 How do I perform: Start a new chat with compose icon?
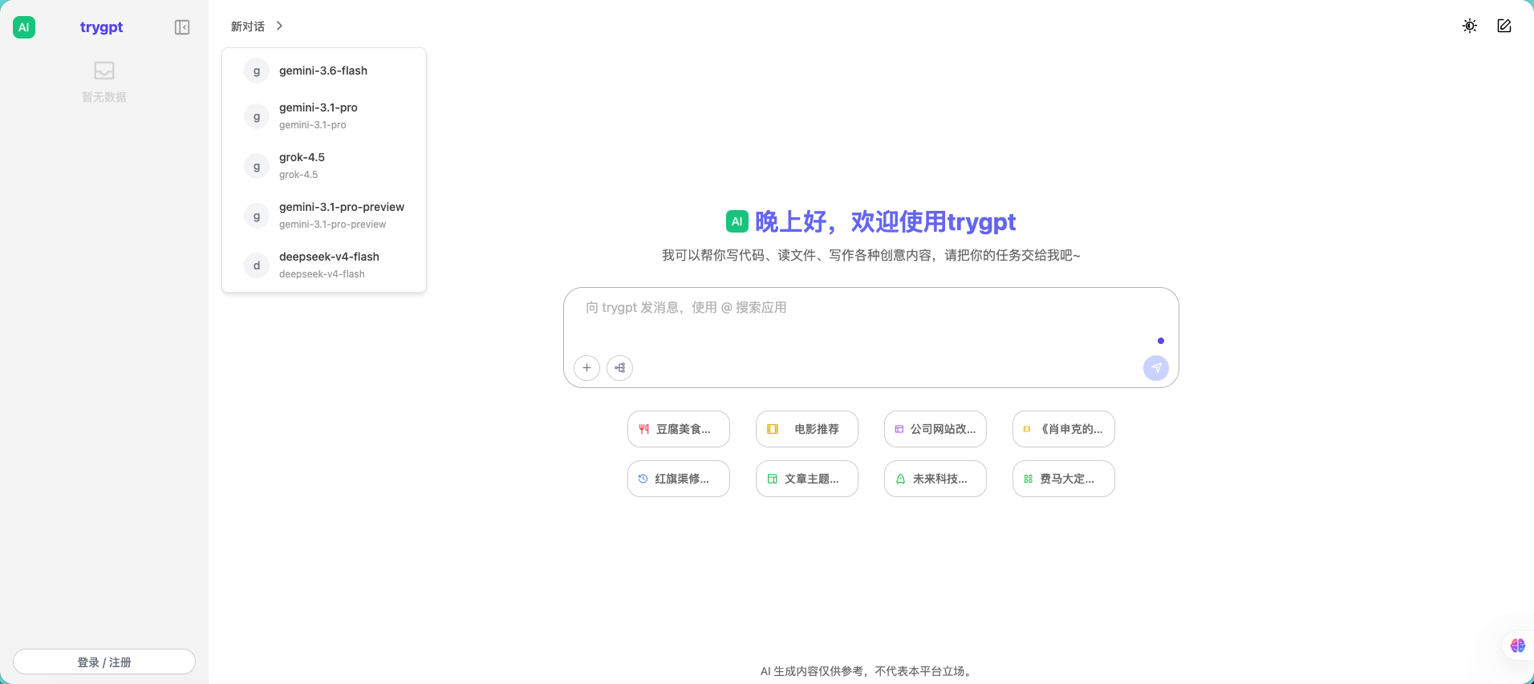coord(1504,26)
